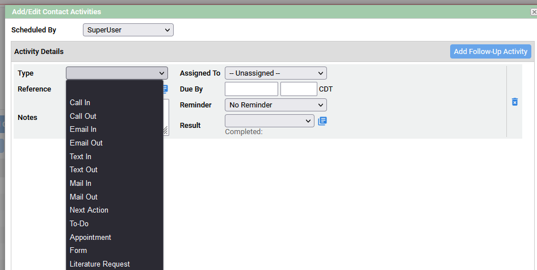Open the Result dropdown

[270, 121]
